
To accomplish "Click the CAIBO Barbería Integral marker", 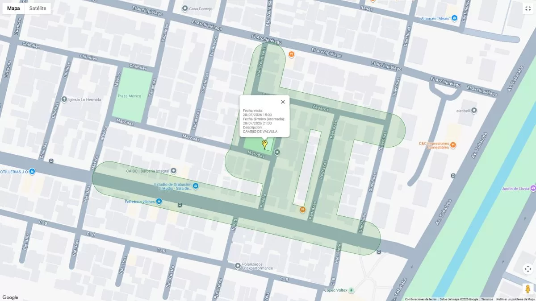I will (174, 171).
